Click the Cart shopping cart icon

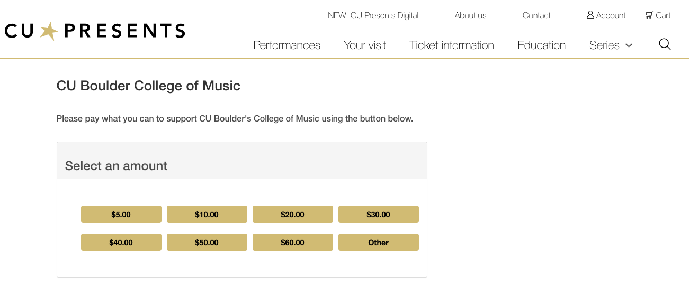tap(649, 15)
